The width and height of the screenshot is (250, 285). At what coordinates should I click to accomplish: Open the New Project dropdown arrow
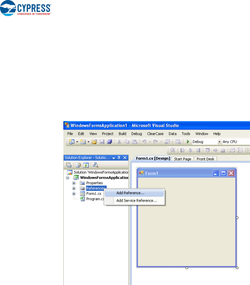pos(77,142)
